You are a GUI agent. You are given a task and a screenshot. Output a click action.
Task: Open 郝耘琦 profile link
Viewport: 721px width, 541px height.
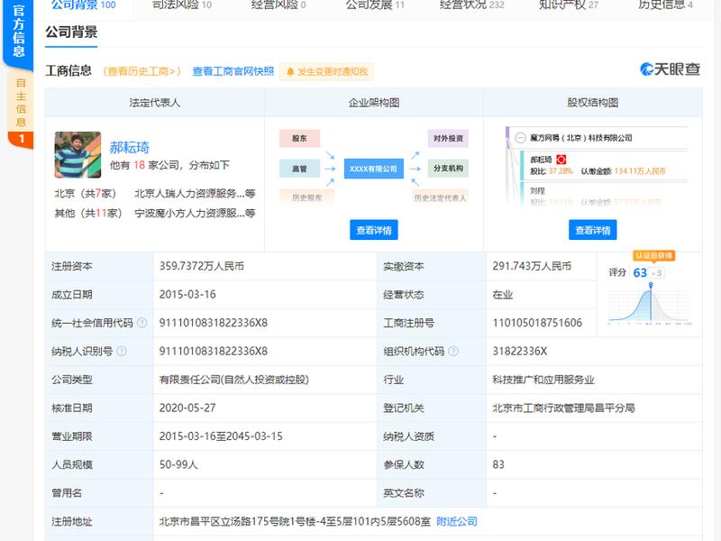coord(129,147)
